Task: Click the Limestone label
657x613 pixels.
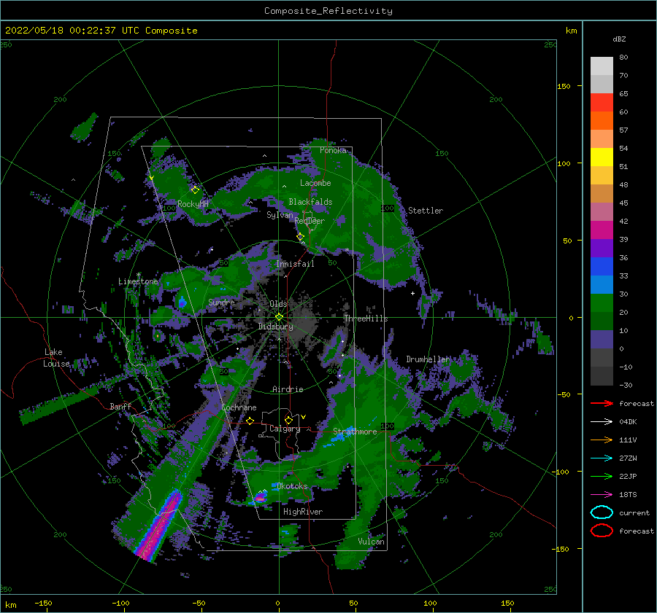Action: coord(138,281)
